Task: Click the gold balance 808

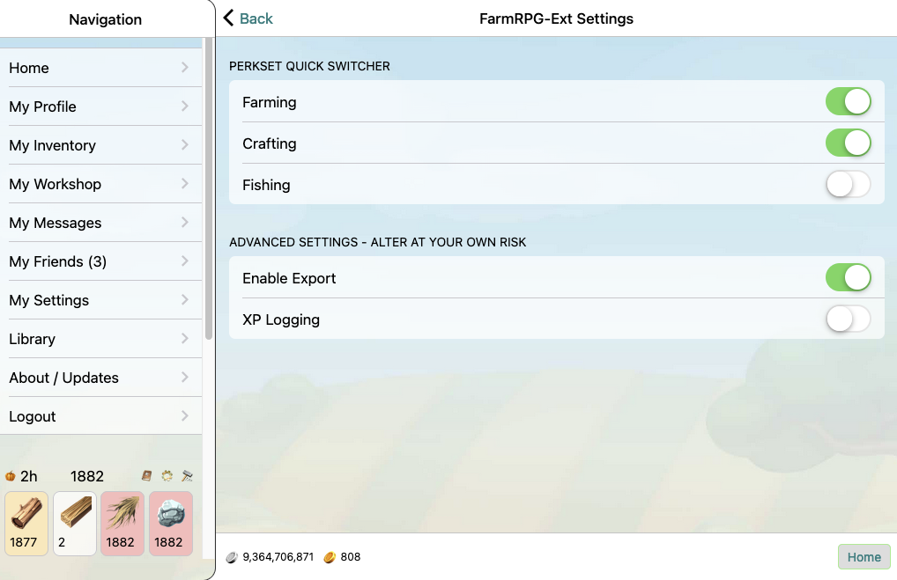Action: (x=350, y=557)
